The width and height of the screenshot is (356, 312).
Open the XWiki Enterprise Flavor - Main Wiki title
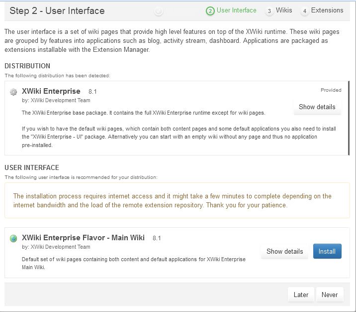click(x=83, y=238)
